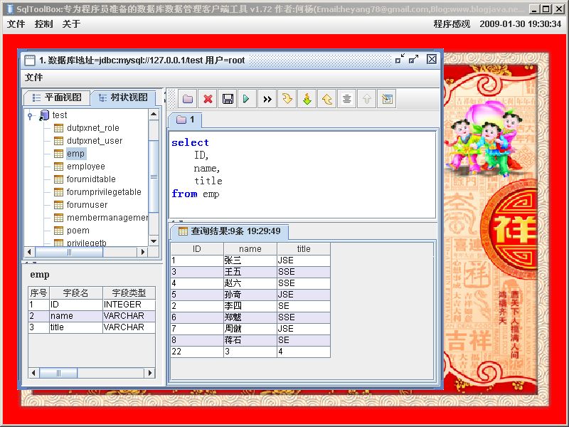This screenshot has width=569, height=427.
Task: Select the forumuser table in tree
Action: point(87,205)
